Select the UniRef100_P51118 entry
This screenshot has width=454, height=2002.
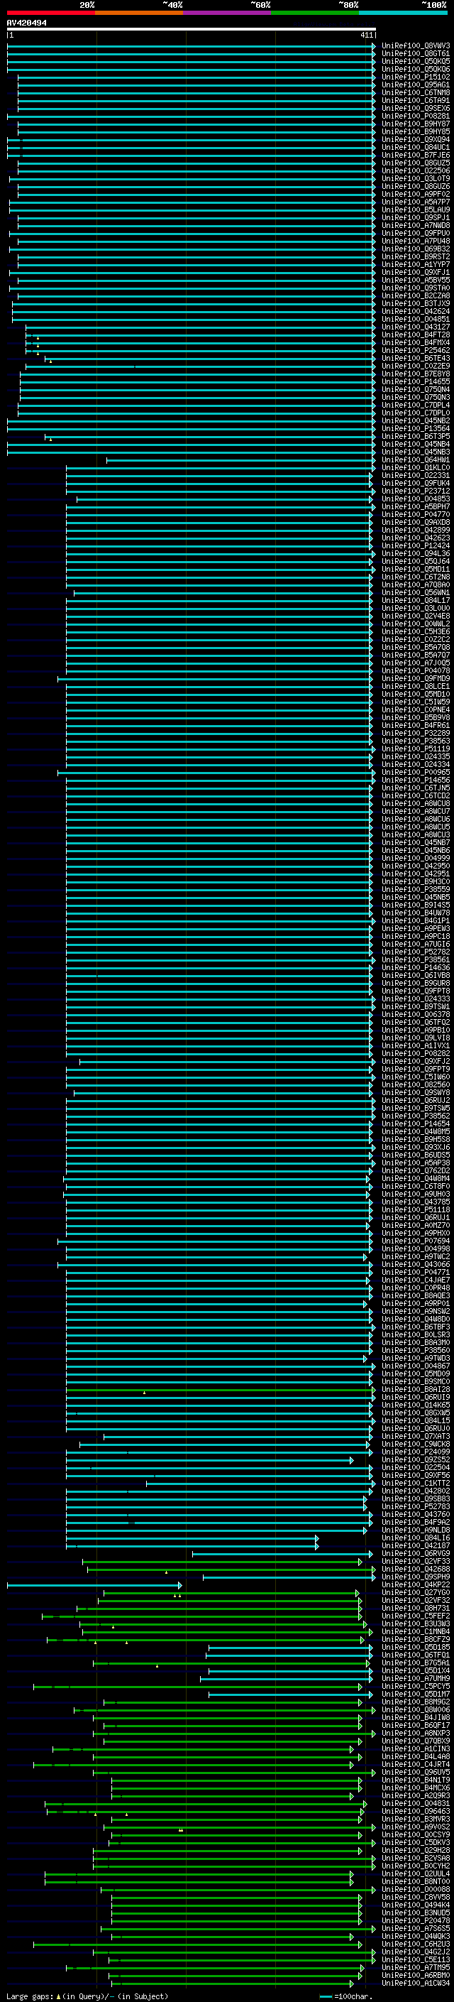(415, 1209)
